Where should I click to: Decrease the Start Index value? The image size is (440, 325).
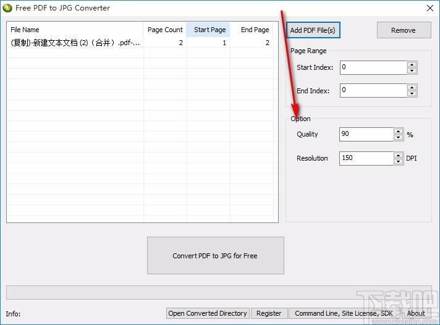(x=412, y=70)
